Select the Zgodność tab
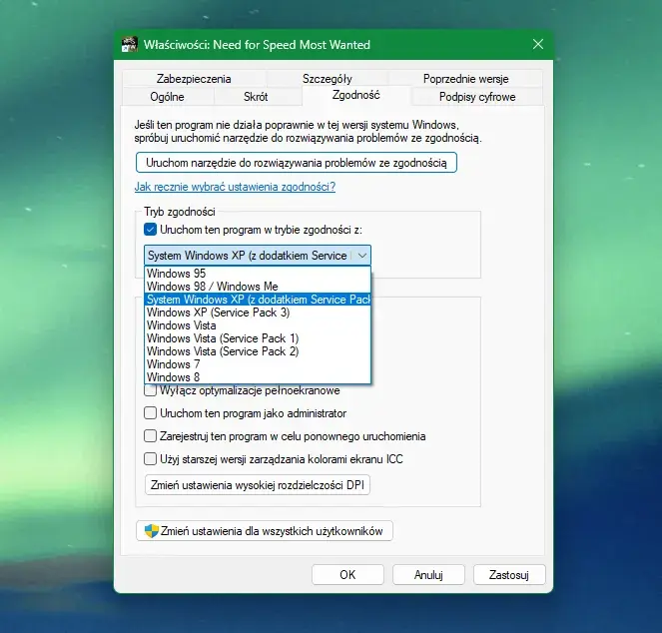The height and width of the screenshot is (633, 662). 355,95
